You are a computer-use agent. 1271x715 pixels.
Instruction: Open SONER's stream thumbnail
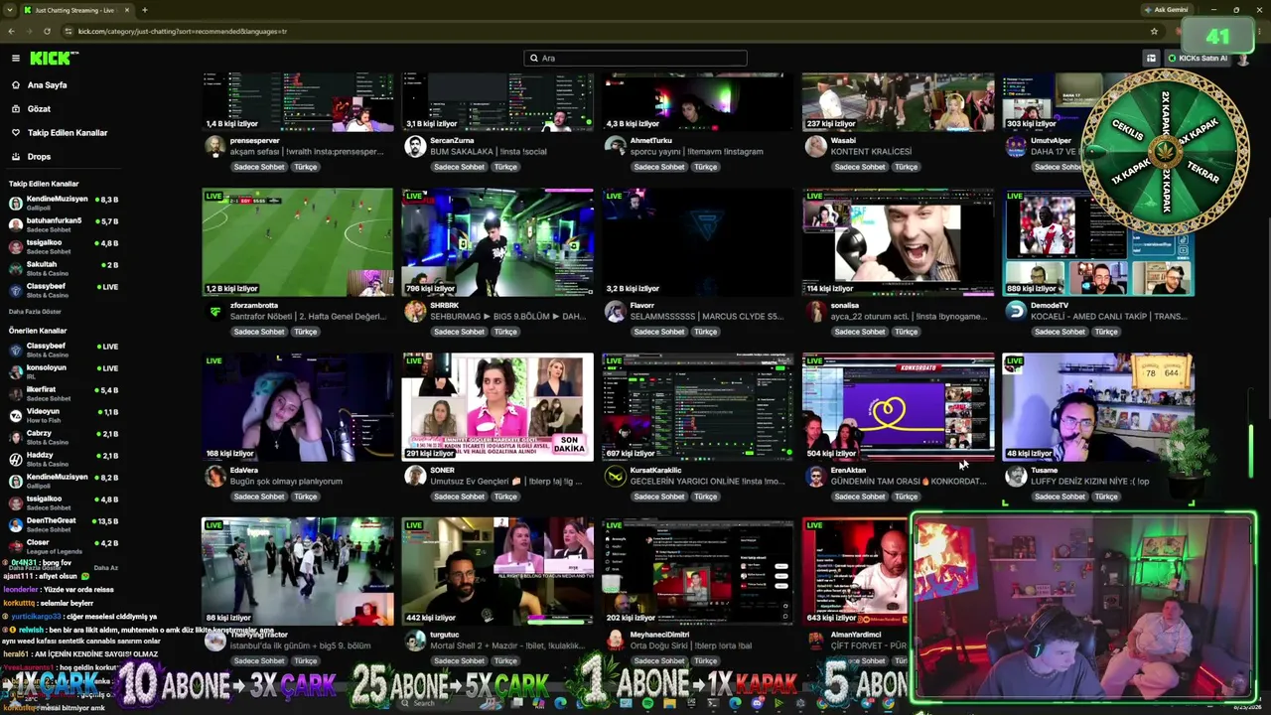pyautogui.click(x=497, y=407)
